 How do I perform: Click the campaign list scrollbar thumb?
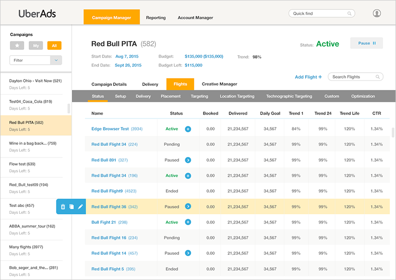point(69,109)
